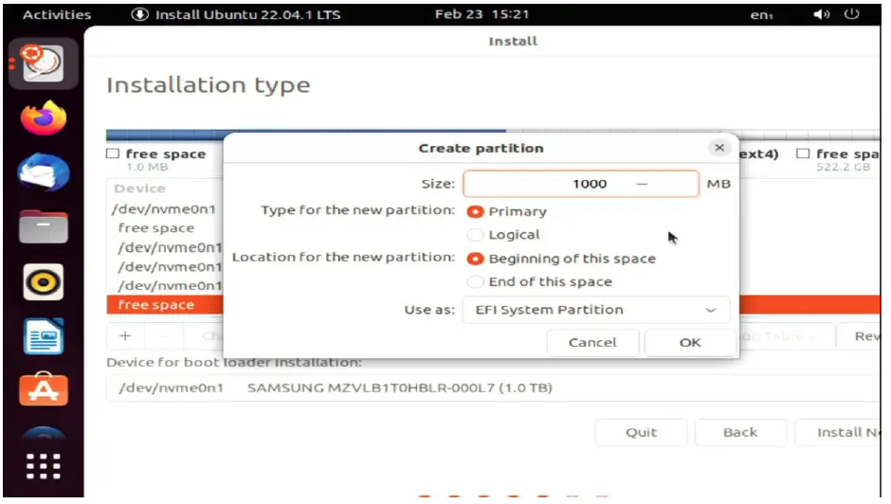Toggle the 522.2 GB free space checkbox
The image size is (891, 504).
pos(803,153)
